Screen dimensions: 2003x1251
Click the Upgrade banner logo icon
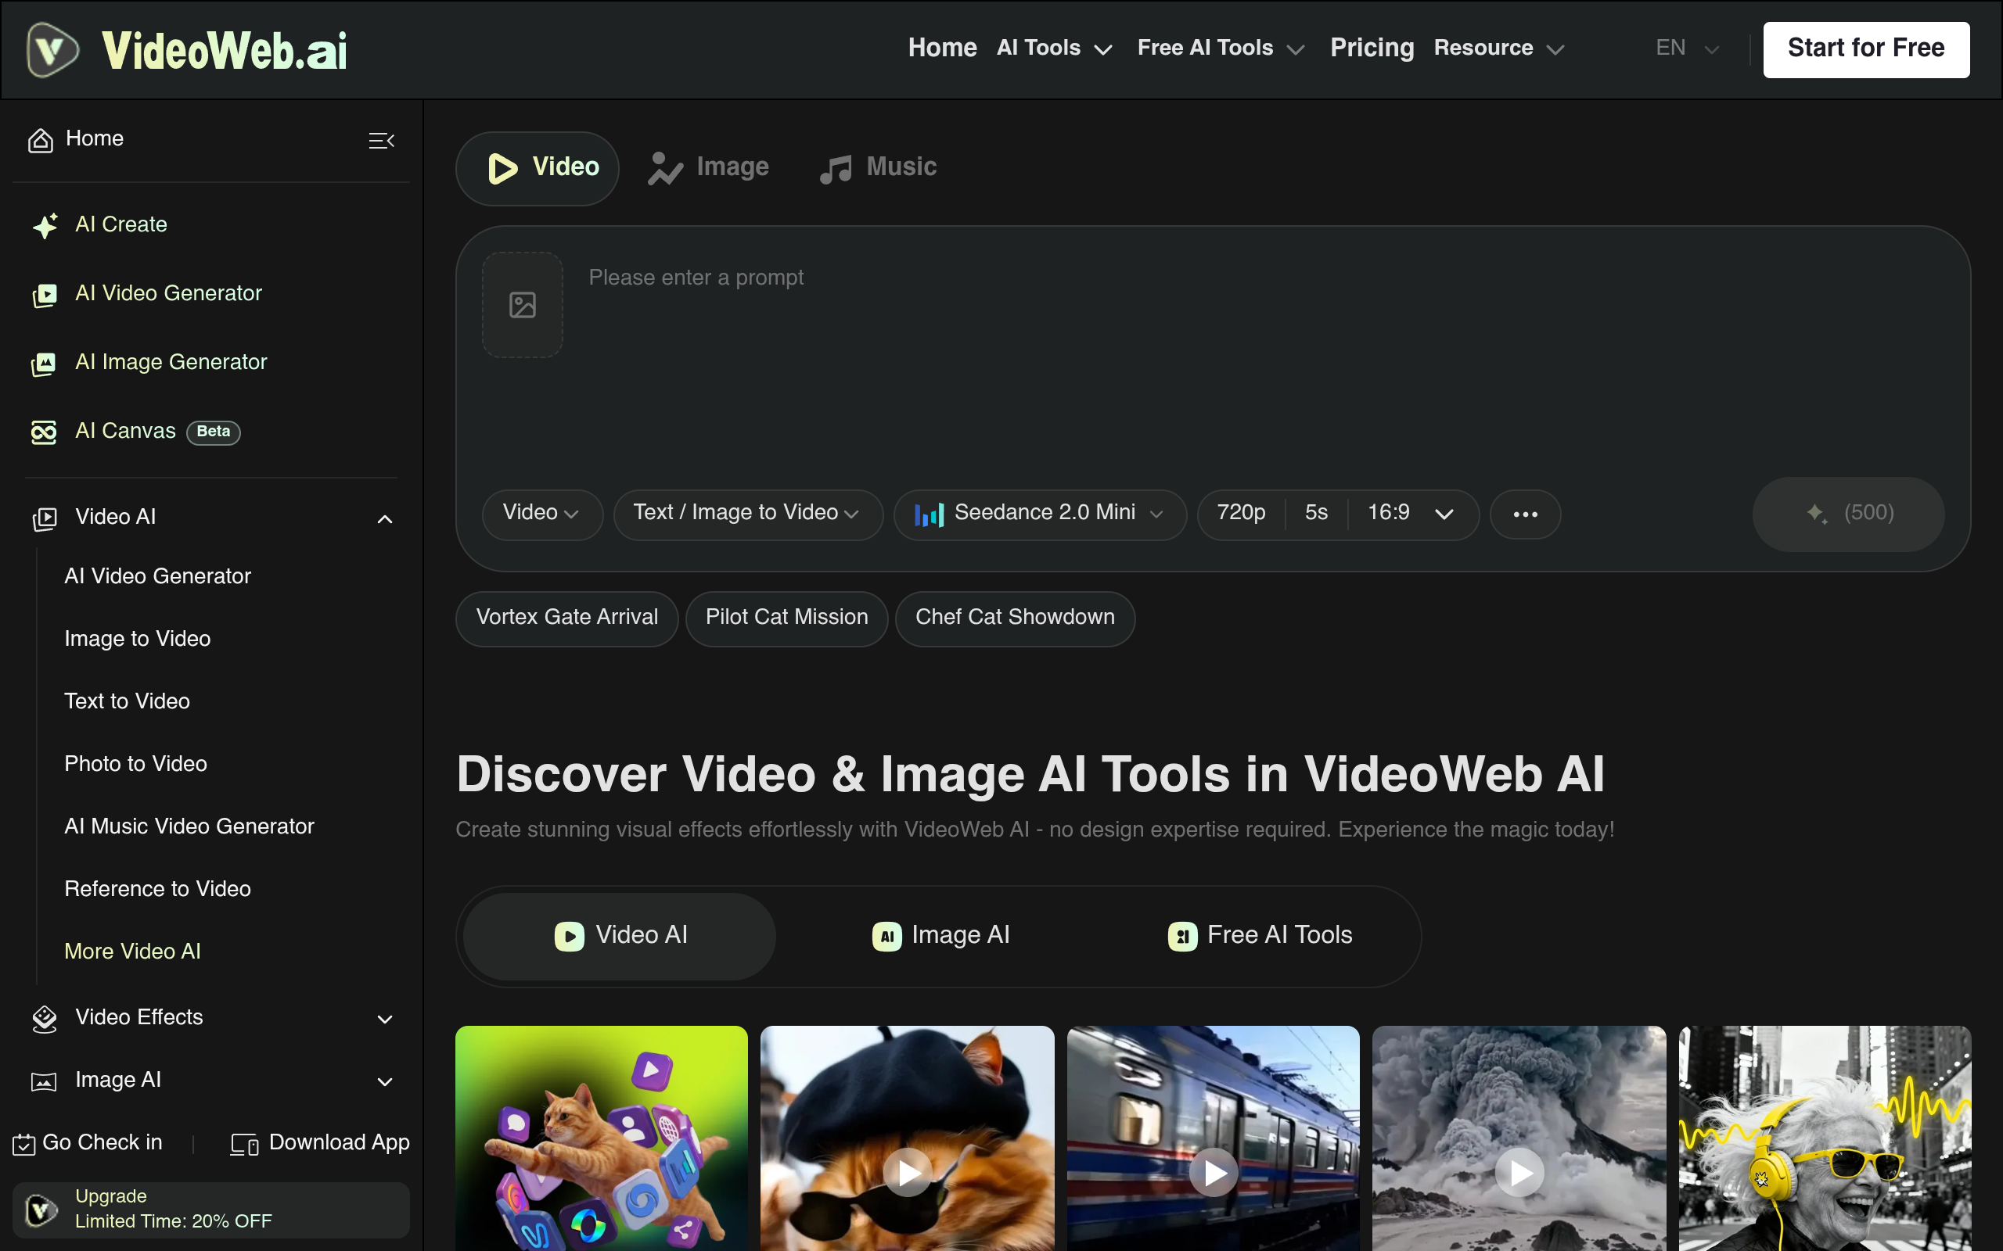click(41, 1210)
